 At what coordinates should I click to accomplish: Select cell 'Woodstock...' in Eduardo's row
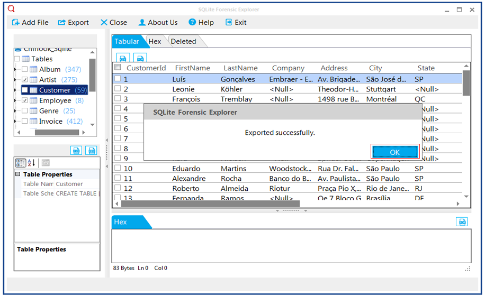click(290, 169)
